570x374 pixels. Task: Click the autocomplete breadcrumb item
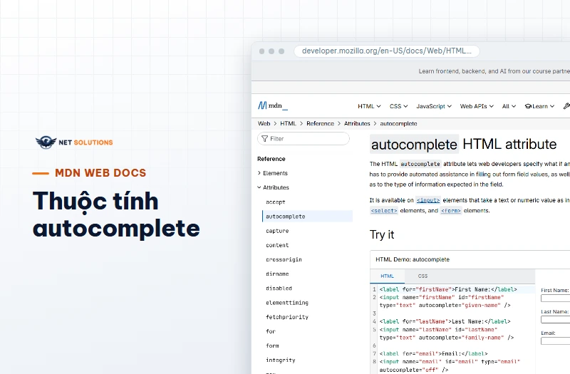(398, 123)
